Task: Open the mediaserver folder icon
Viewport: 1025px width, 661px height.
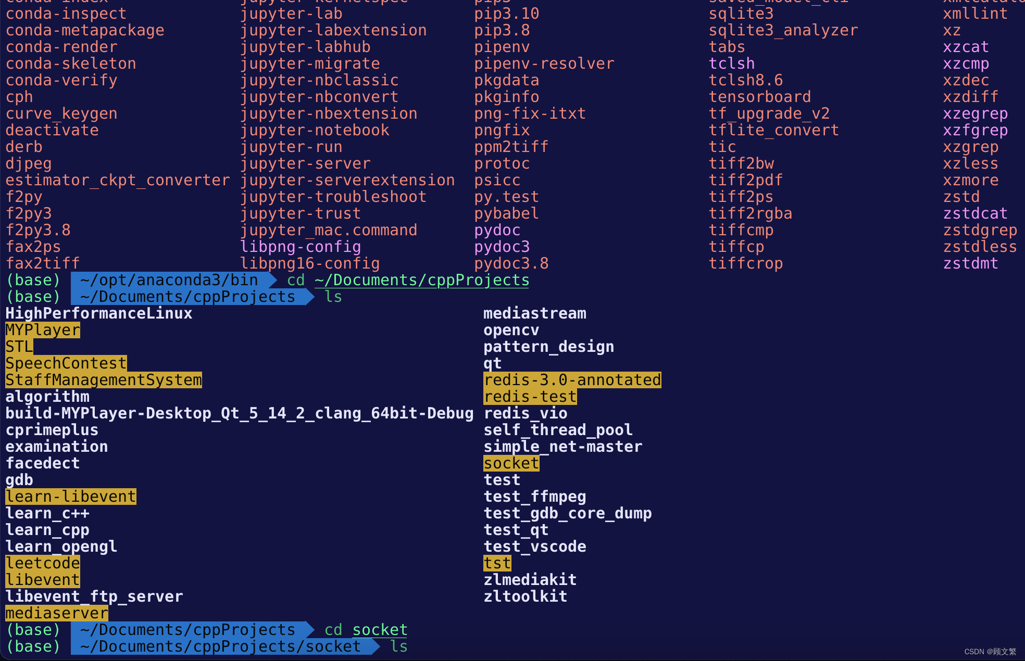Action: point(56,613)
